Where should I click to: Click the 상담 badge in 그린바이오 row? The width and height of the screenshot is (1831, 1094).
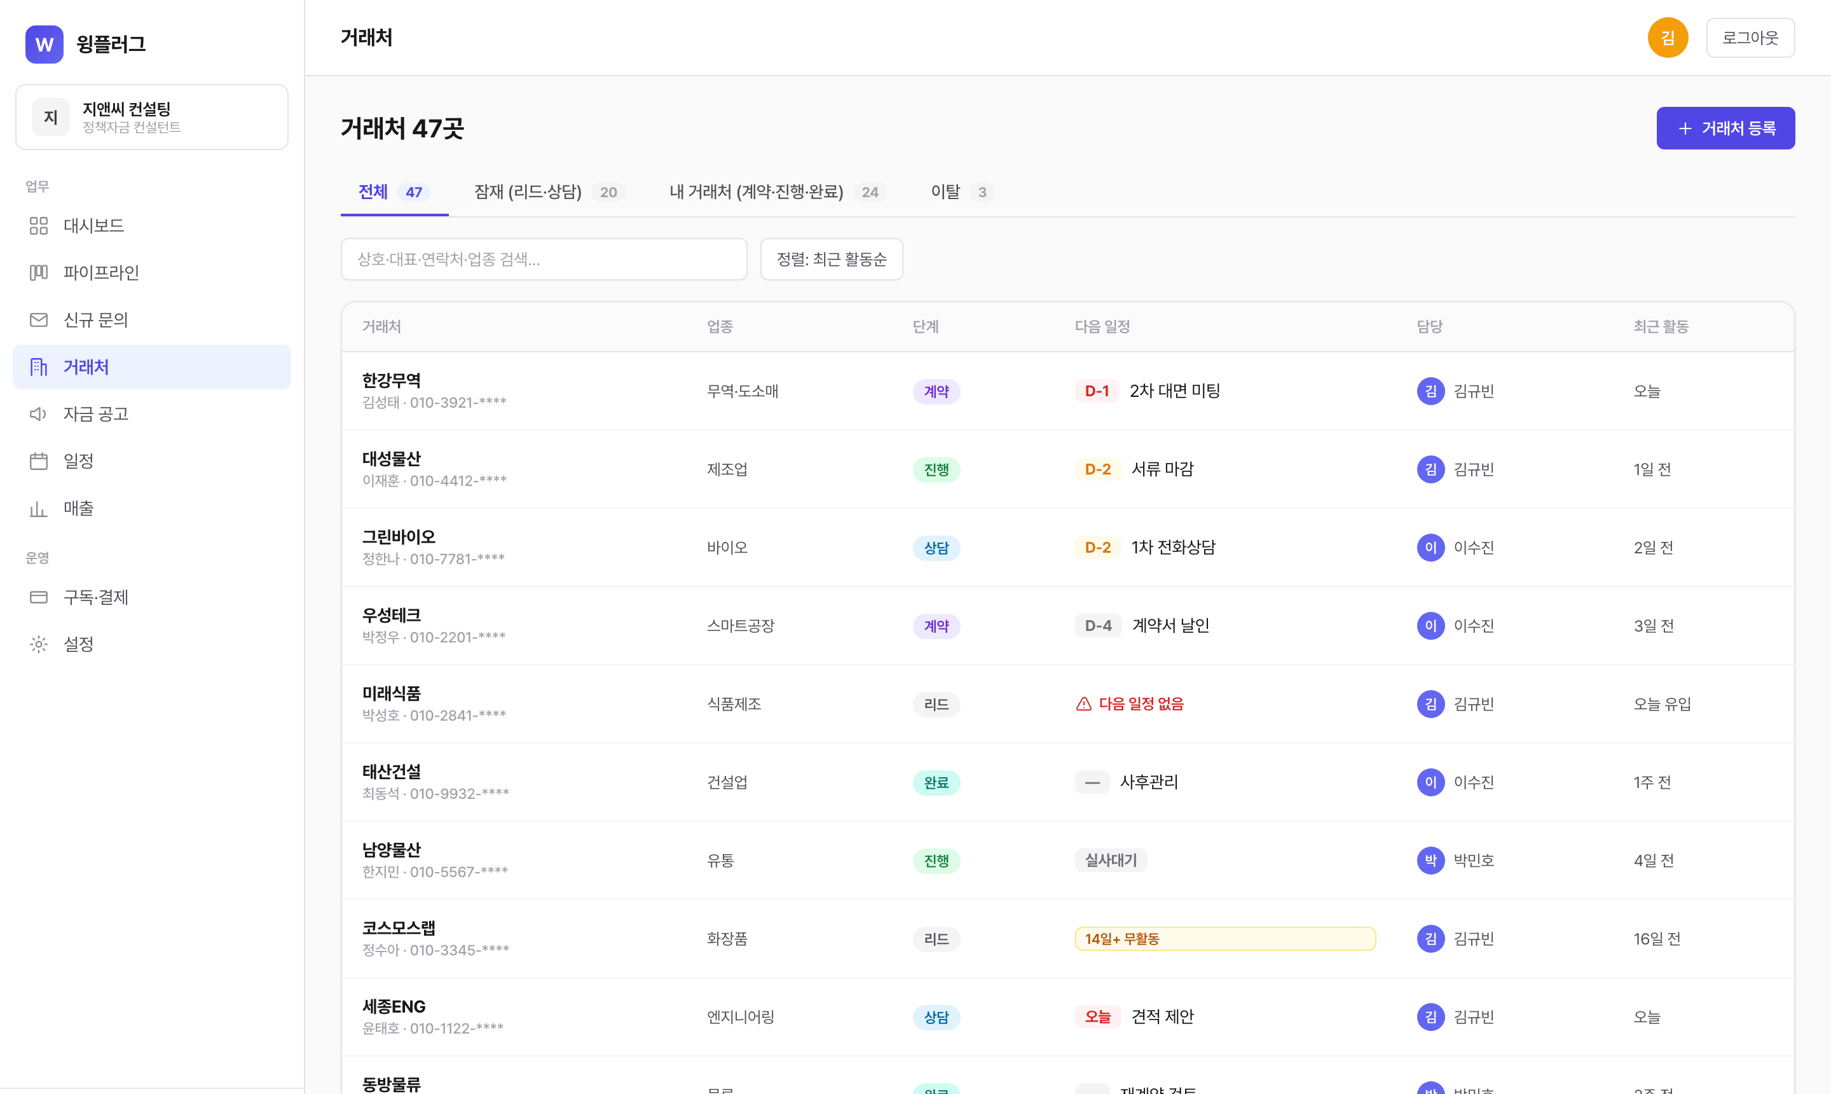click(936, 548)
